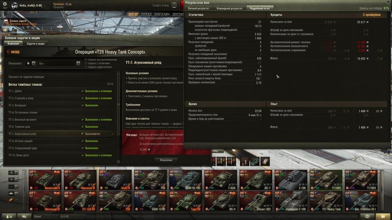Click the chat channels icon in bottom bar
Image resolution: width=392 pixels, height=220 pixels.
pyautogui.click(x=24, y=216)
